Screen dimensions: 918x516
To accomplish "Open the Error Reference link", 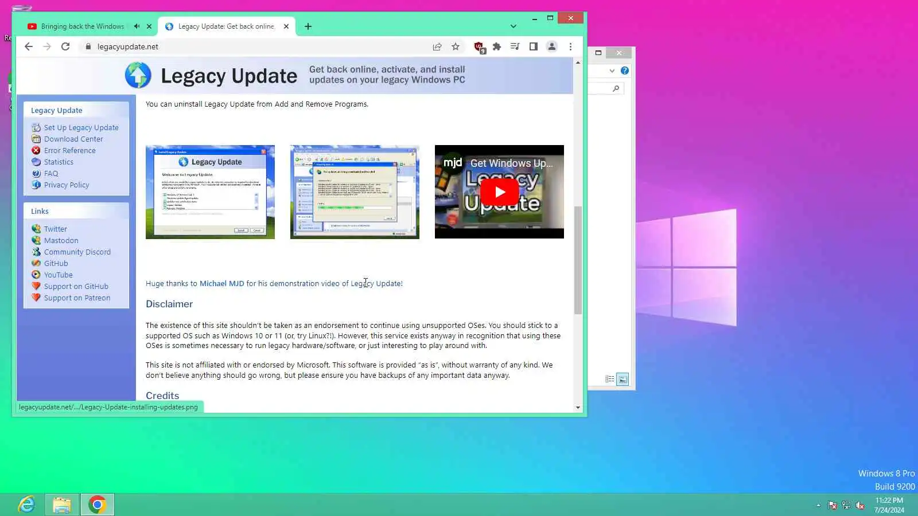I will pyautogui.click(x=69, y=151).
